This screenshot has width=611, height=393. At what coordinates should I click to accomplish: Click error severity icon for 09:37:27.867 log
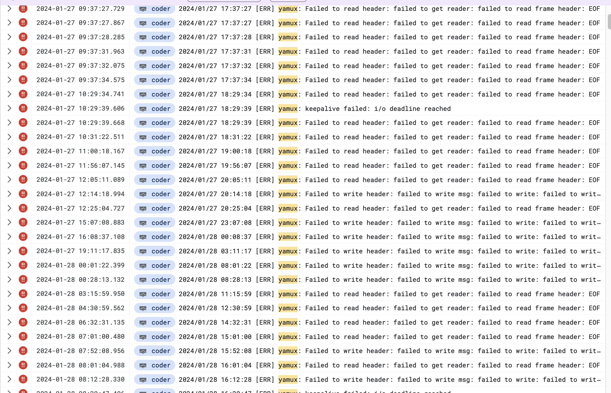23,23
